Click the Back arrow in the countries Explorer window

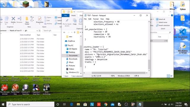click(x=64, y=32)
